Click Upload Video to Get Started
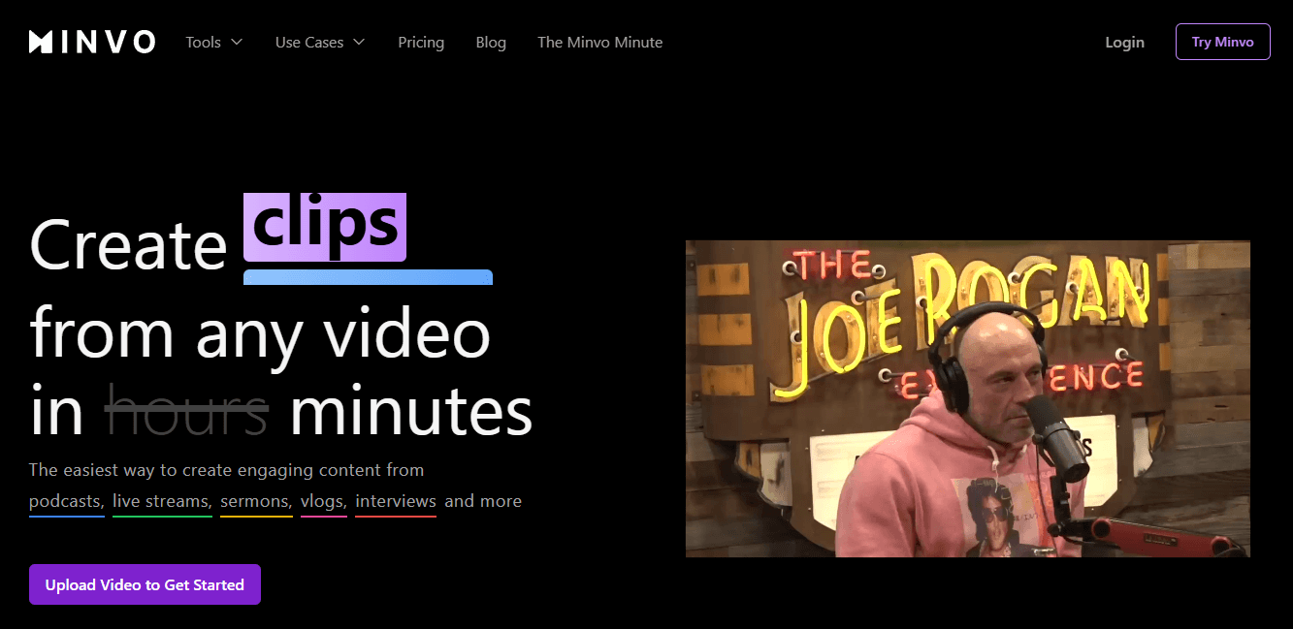This screenshot has width=1293, height=629. click(x=145, y=584)
